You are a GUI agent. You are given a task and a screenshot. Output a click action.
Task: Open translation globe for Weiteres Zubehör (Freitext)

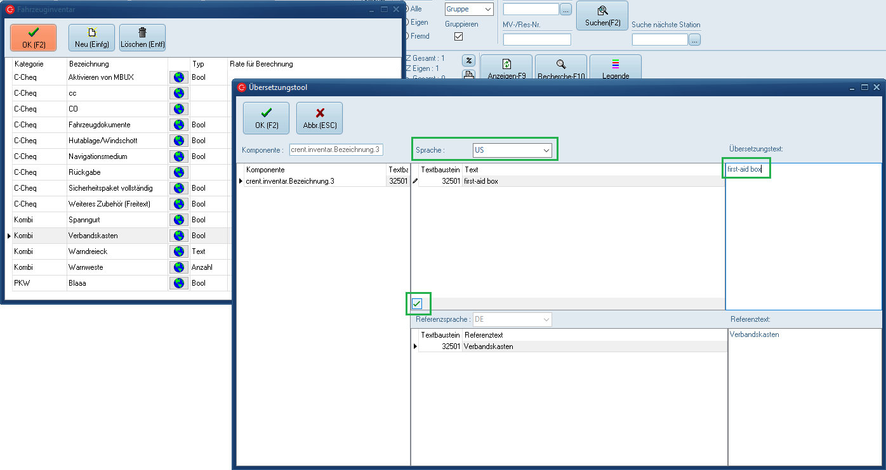[179, 204]
